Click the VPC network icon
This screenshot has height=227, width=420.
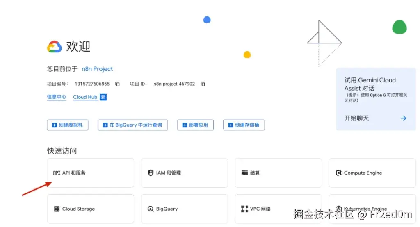(244, 209)
